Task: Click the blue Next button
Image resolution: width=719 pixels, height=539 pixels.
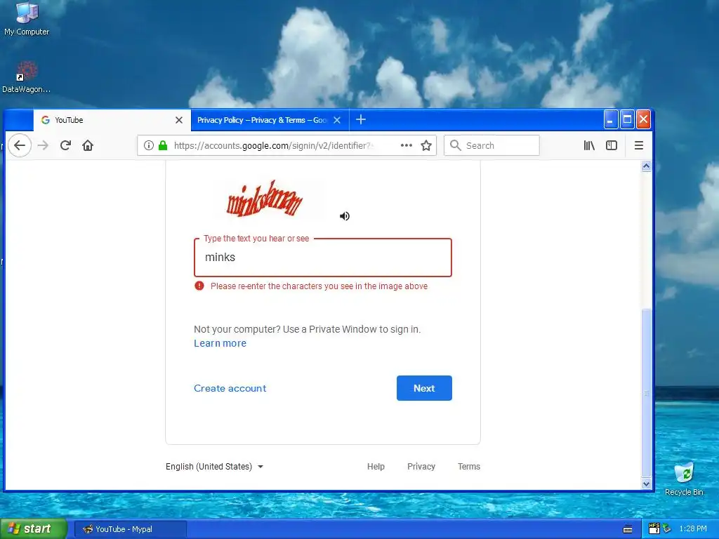Action: tap(424, 388)
